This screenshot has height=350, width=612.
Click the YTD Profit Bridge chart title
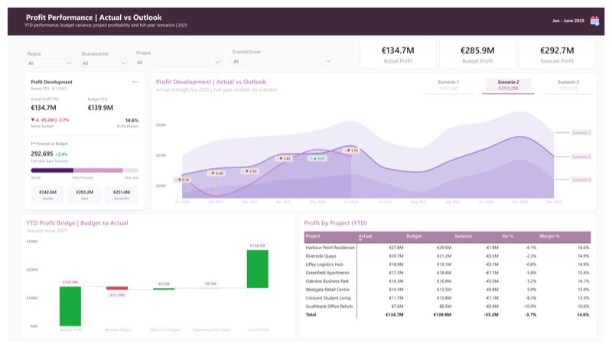[77, 223]
